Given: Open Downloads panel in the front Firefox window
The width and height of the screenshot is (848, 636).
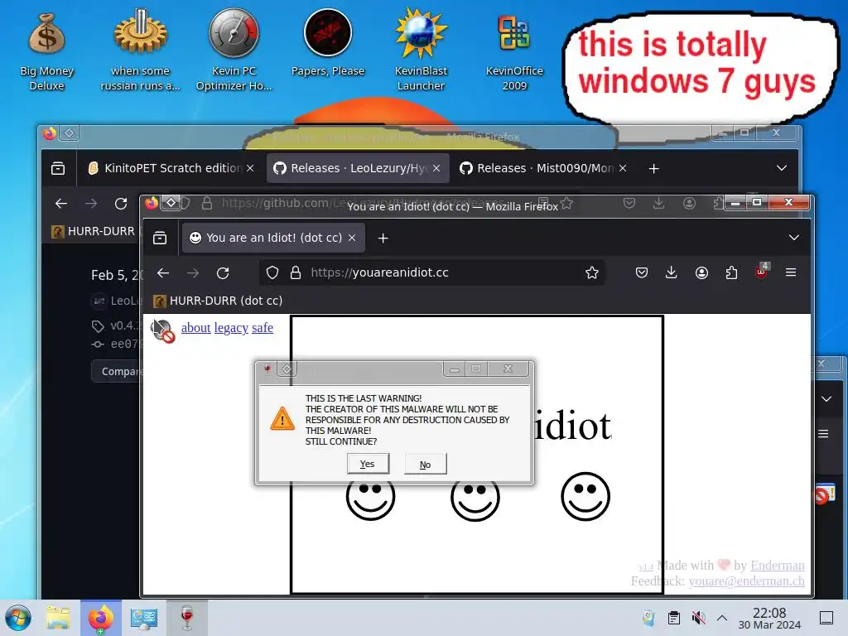Looking at the screenshot, I should click(x=671, y=272).
